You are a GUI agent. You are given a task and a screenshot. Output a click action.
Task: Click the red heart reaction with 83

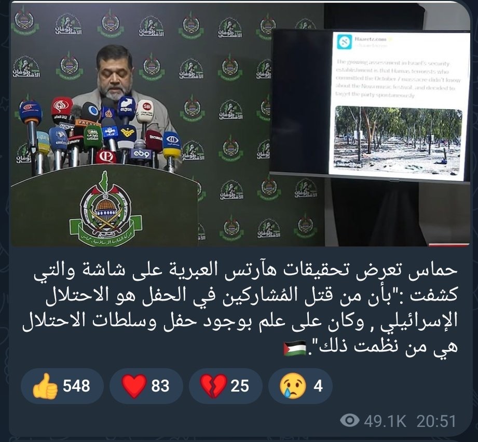tap(146, 386)
